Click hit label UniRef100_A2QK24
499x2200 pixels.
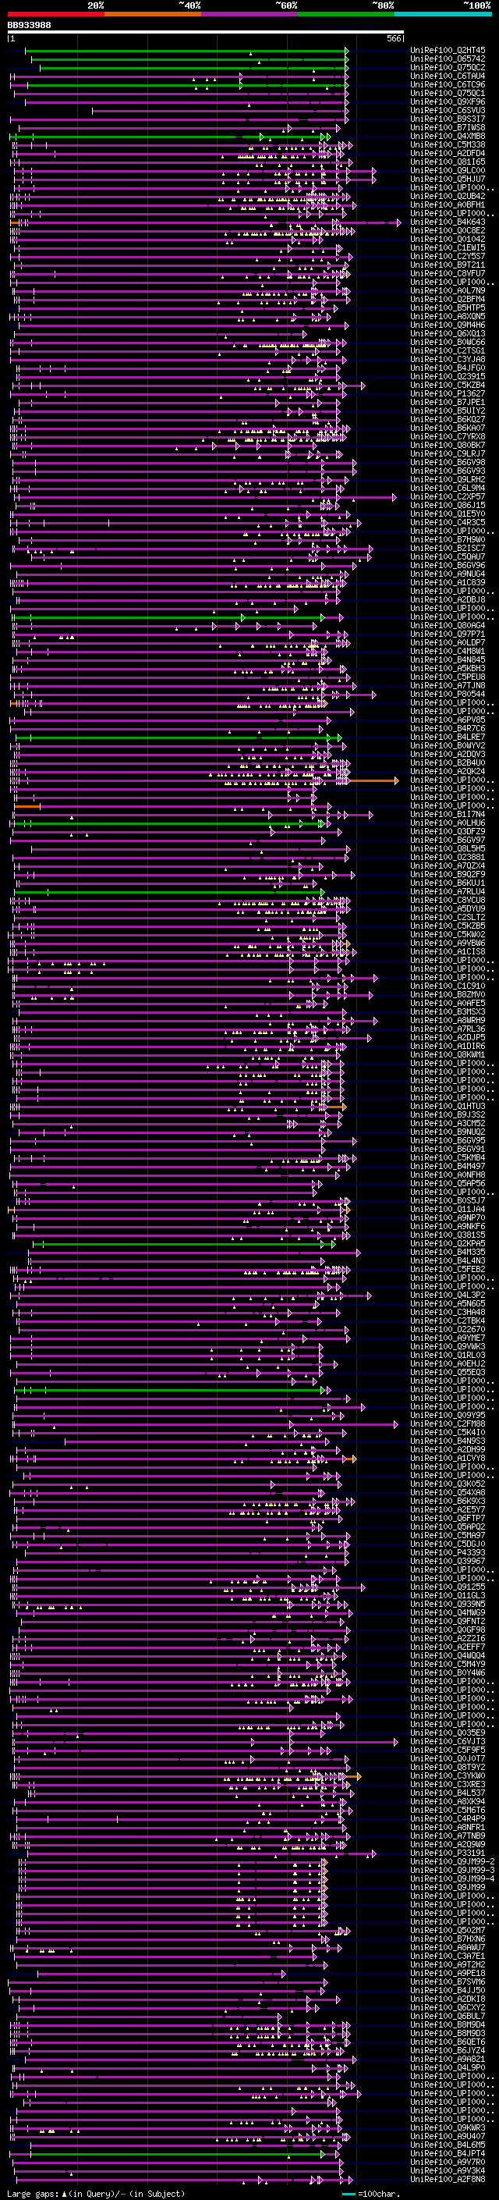pos(448,771)
